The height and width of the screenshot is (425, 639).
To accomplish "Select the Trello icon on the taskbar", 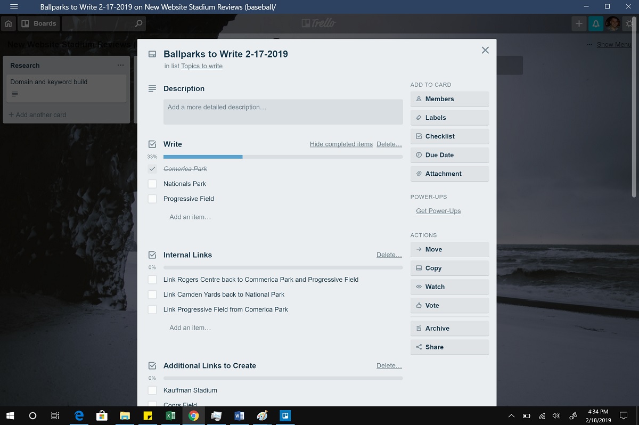I will pyautogui.click(x=285, y=415).
